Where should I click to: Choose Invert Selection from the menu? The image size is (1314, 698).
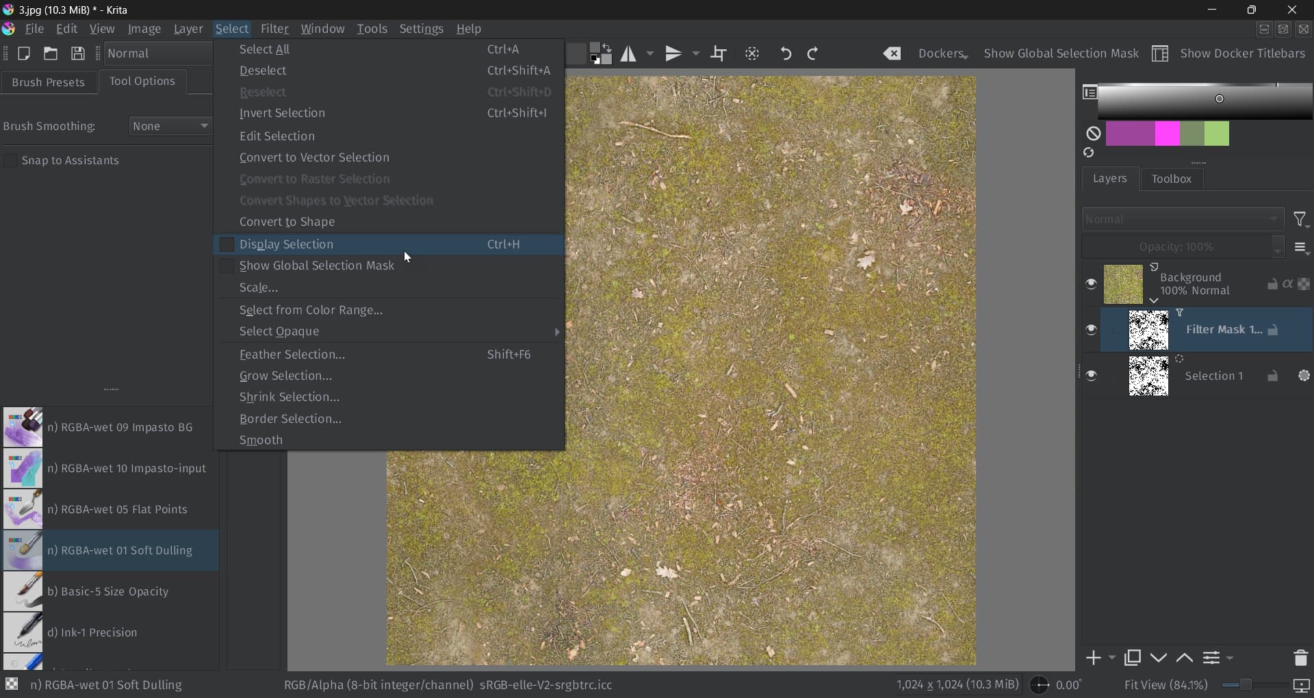[282, 113]
